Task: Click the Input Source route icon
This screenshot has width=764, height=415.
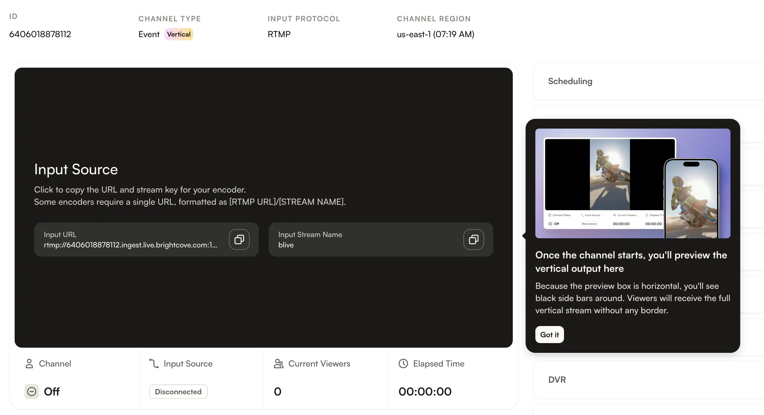Action: coord(154,364)
